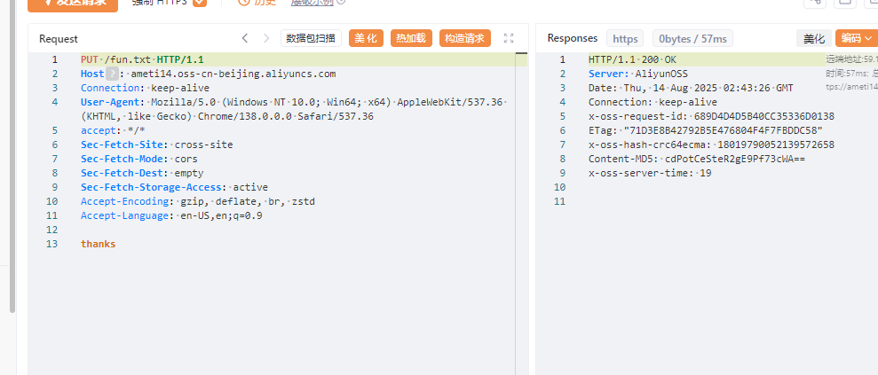Click the Sec-Fetch-Dest: empty line
This screenshot has width=878, height=375.
tap(142, 173)
